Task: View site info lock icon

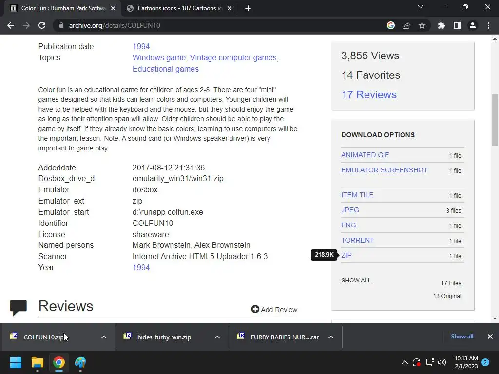Action: [61, 25]
